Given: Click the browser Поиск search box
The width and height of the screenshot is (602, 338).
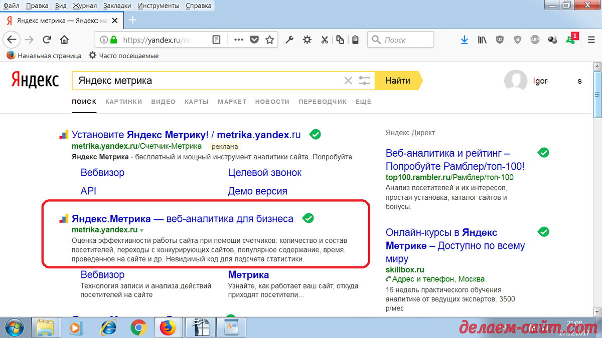Looking at the screenshot, I should [400, 40].
